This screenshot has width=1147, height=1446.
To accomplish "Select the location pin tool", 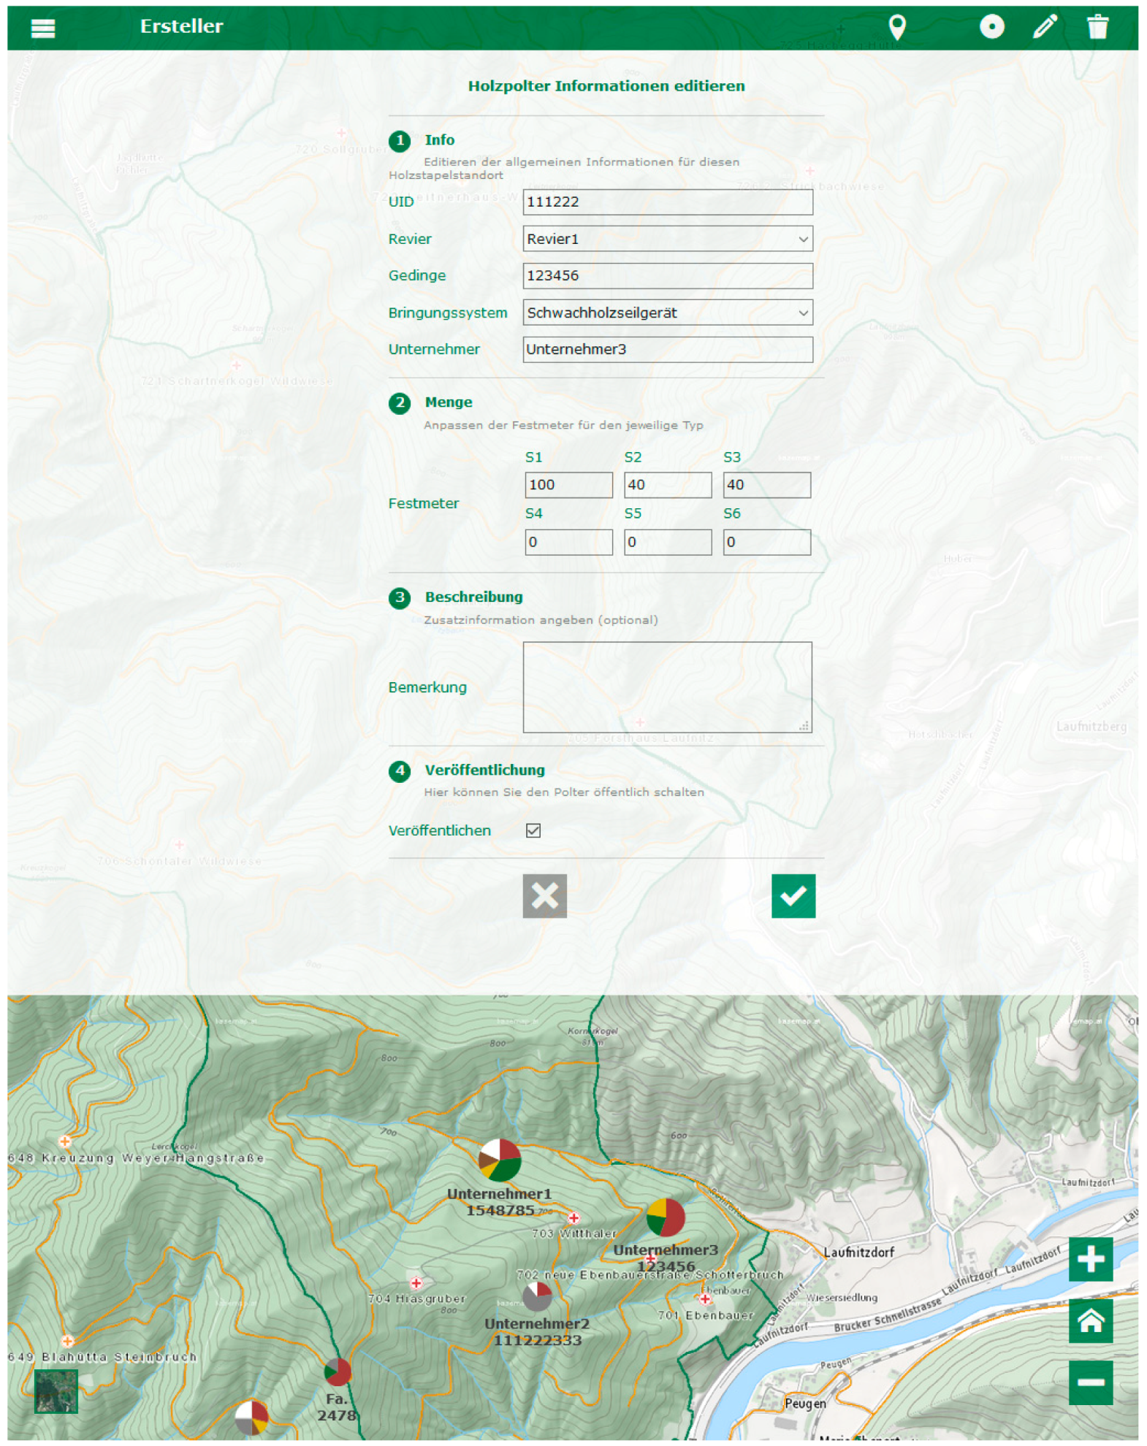I will click(x=896, y=27).
